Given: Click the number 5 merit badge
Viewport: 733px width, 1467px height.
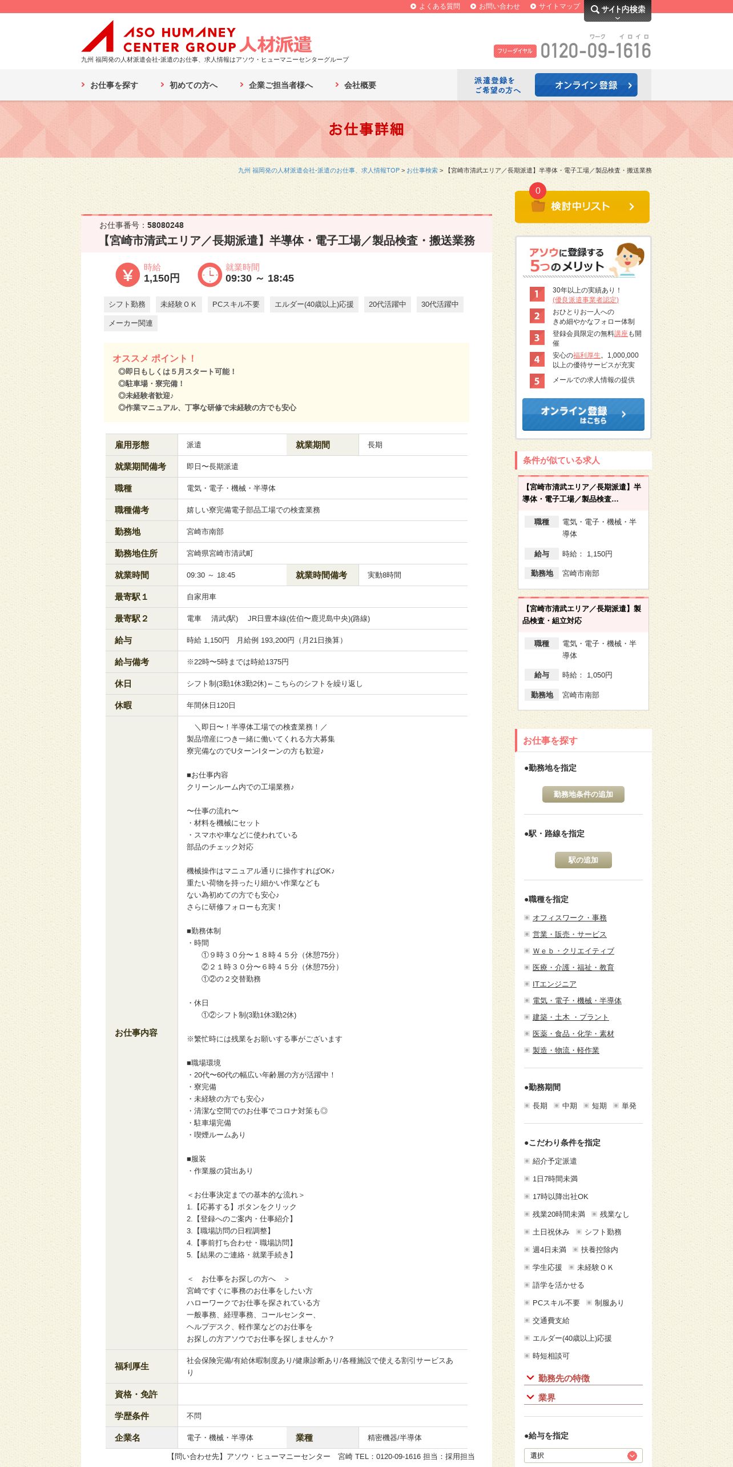Looking at the screenshot, I should pyautogui.click(x=537, y=381).
